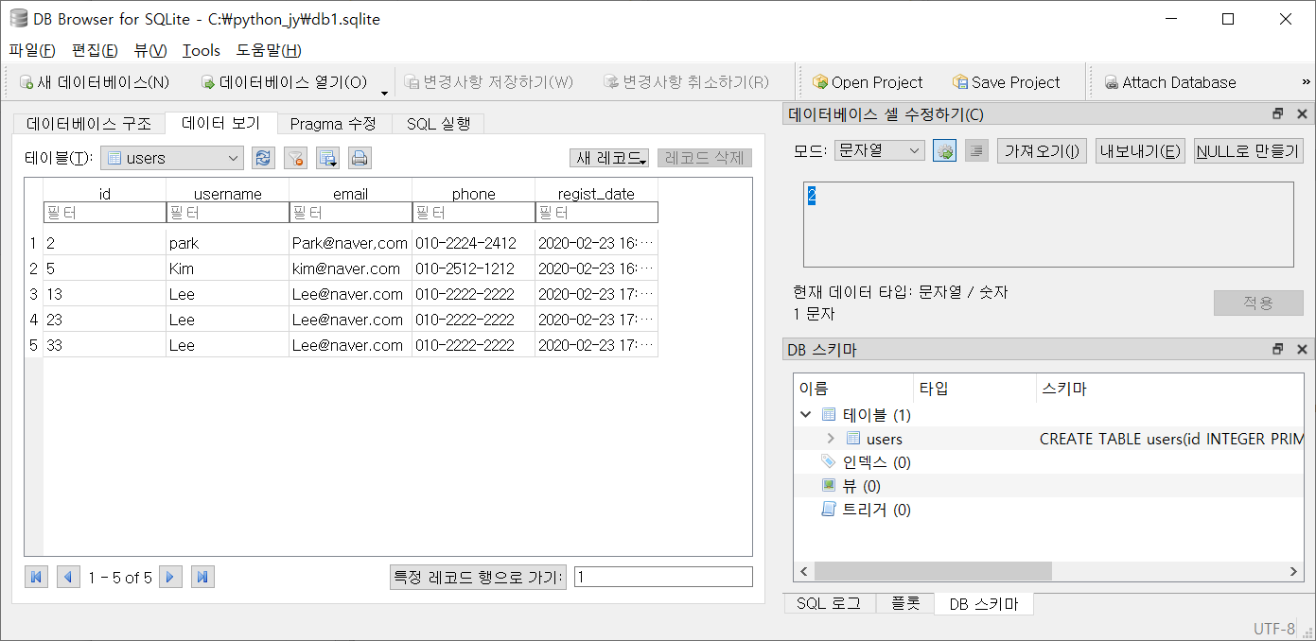Select the DB 스키마 bottom tab
The height and width of the screenshot is (641, 1316).
[984, 604]
